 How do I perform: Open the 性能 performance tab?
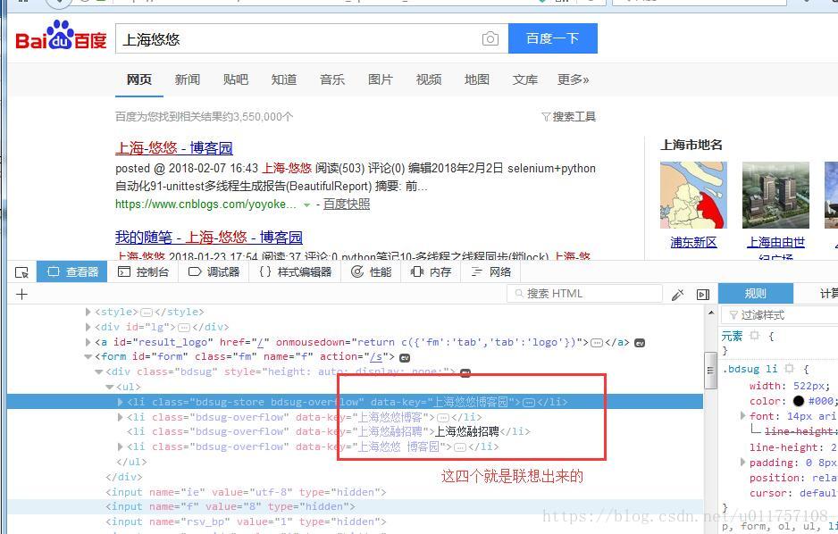[x=372, y=272]
